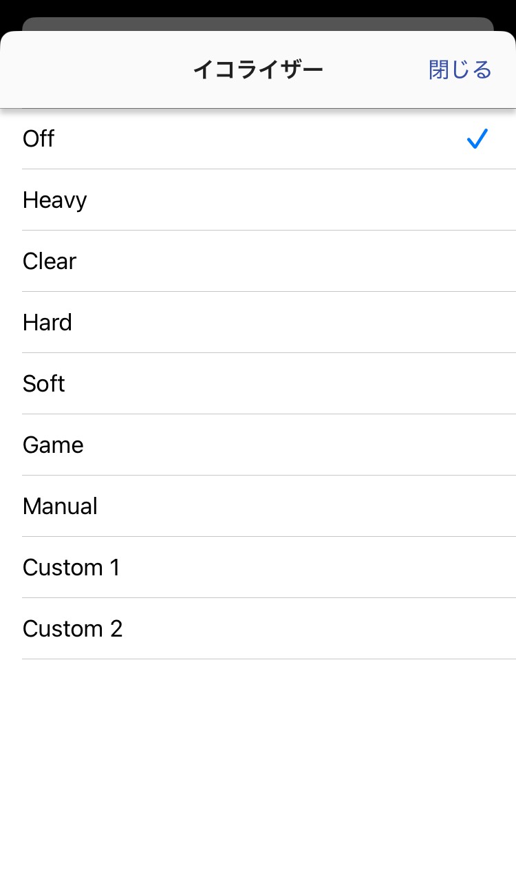Screen dimensions: 516x894
Task: Click the empty white area below Custom 2
Action: pyautogui.click(x=258, y=771)
